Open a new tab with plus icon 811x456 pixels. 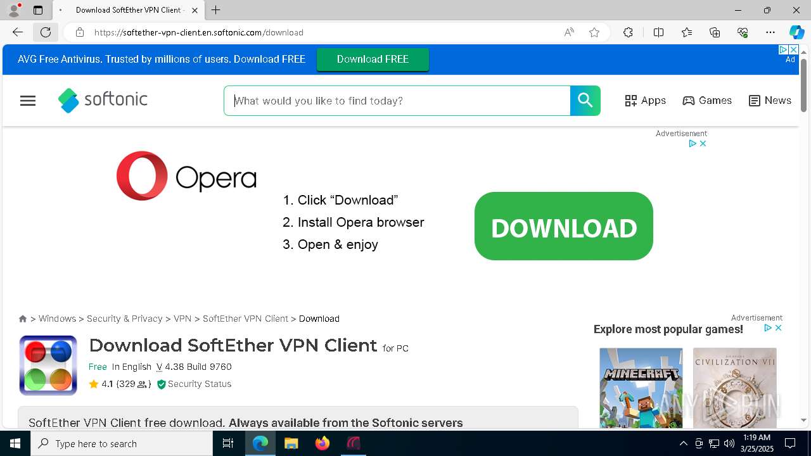(x=216, y=10)
